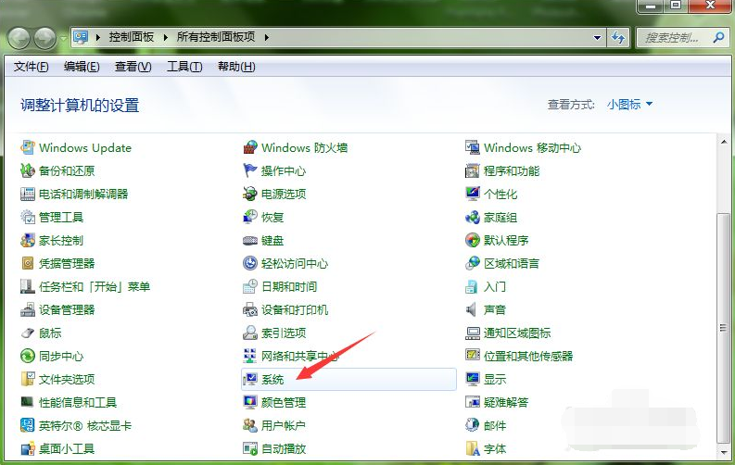Image resolution: width=735 pixels, height=465 pixels.
Task: Click the 管理工具 gear icon
Action: click(x=28, y=217)
